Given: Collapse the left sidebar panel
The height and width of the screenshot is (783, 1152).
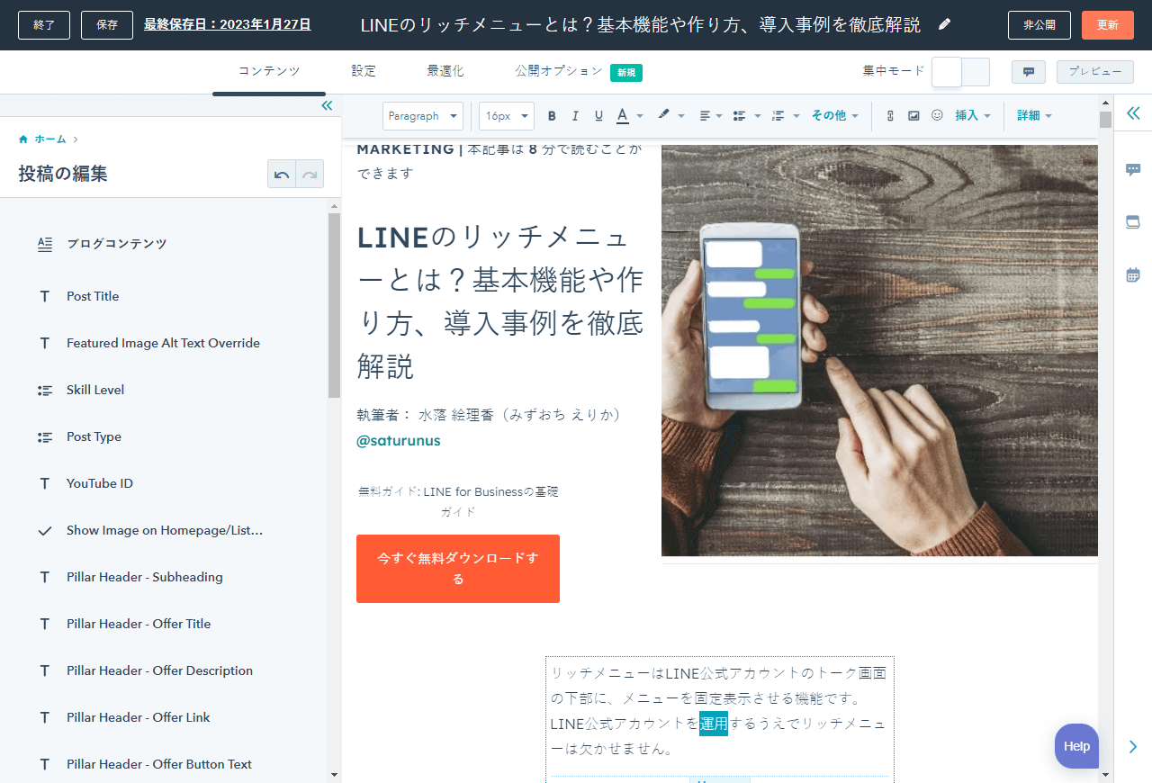Looking at the screenshot, I should click(x=327, y=105).
